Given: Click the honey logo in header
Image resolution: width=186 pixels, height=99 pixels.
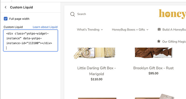Looking at the screenshot, I should click(x=172, y=14).
